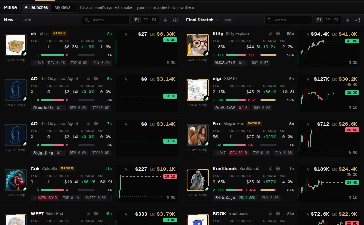The width and height of the screenshot is (364, 225).
Task: Open website globe icon for Kitty token
Action: pyautogui.click(x=278, y=34)
